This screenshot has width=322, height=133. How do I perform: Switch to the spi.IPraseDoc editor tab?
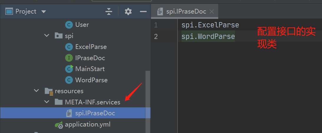186,12
